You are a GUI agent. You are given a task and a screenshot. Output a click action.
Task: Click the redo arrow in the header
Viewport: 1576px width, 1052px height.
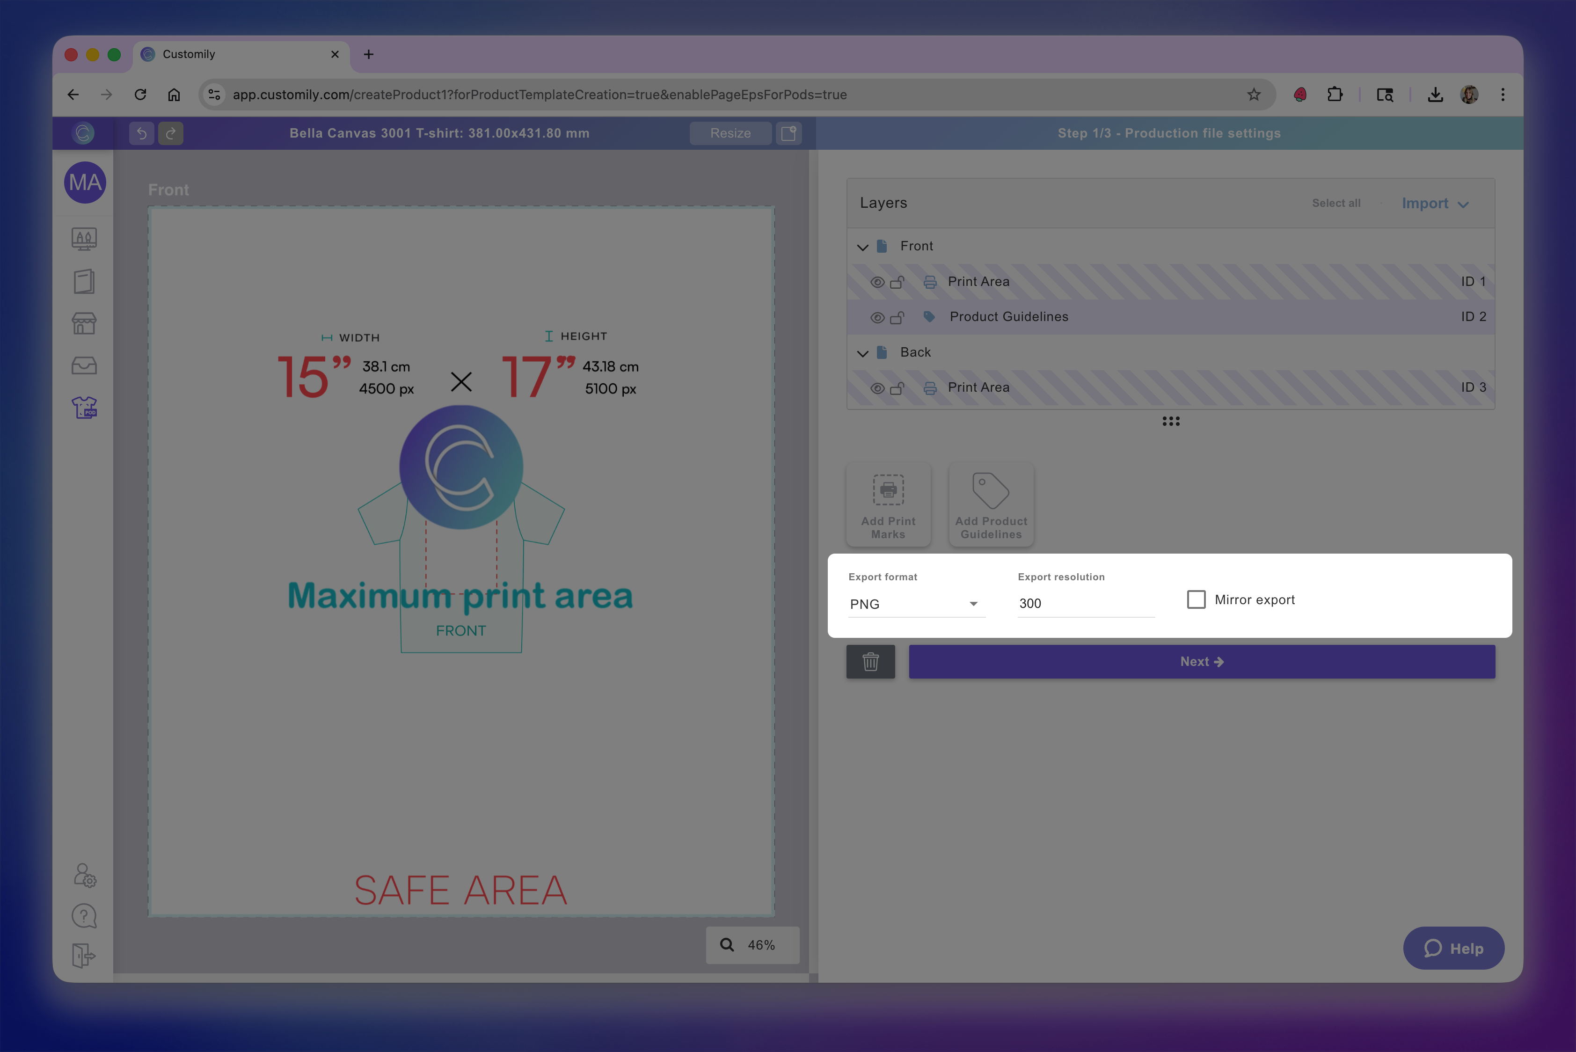[x=170, y=133]
